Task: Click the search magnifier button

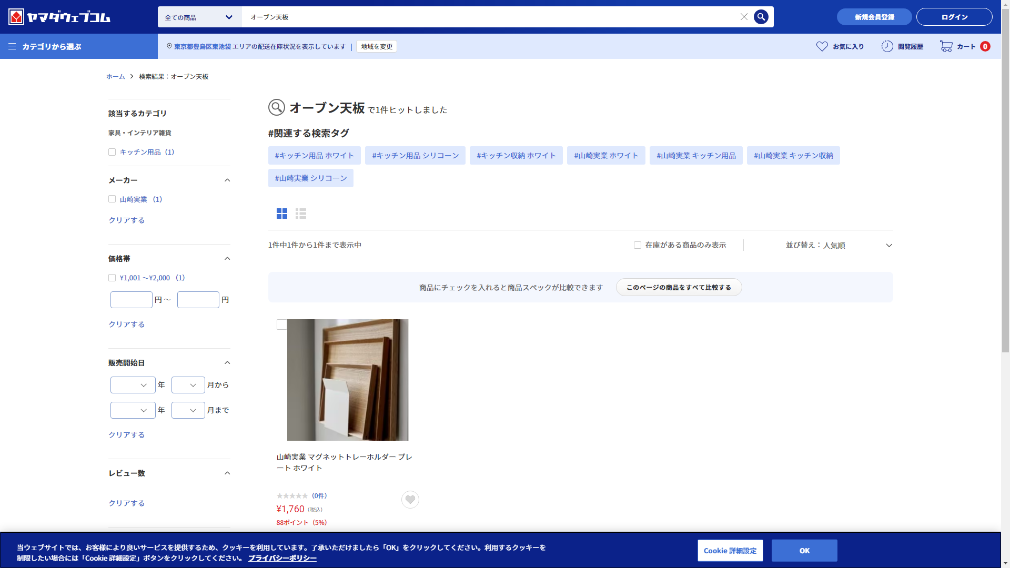Action: [x=761, y=17]
